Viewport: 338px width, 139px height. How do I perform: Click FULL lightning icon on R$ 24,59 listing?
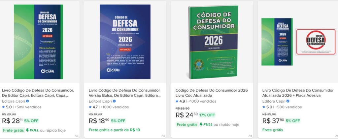(201, 124)
